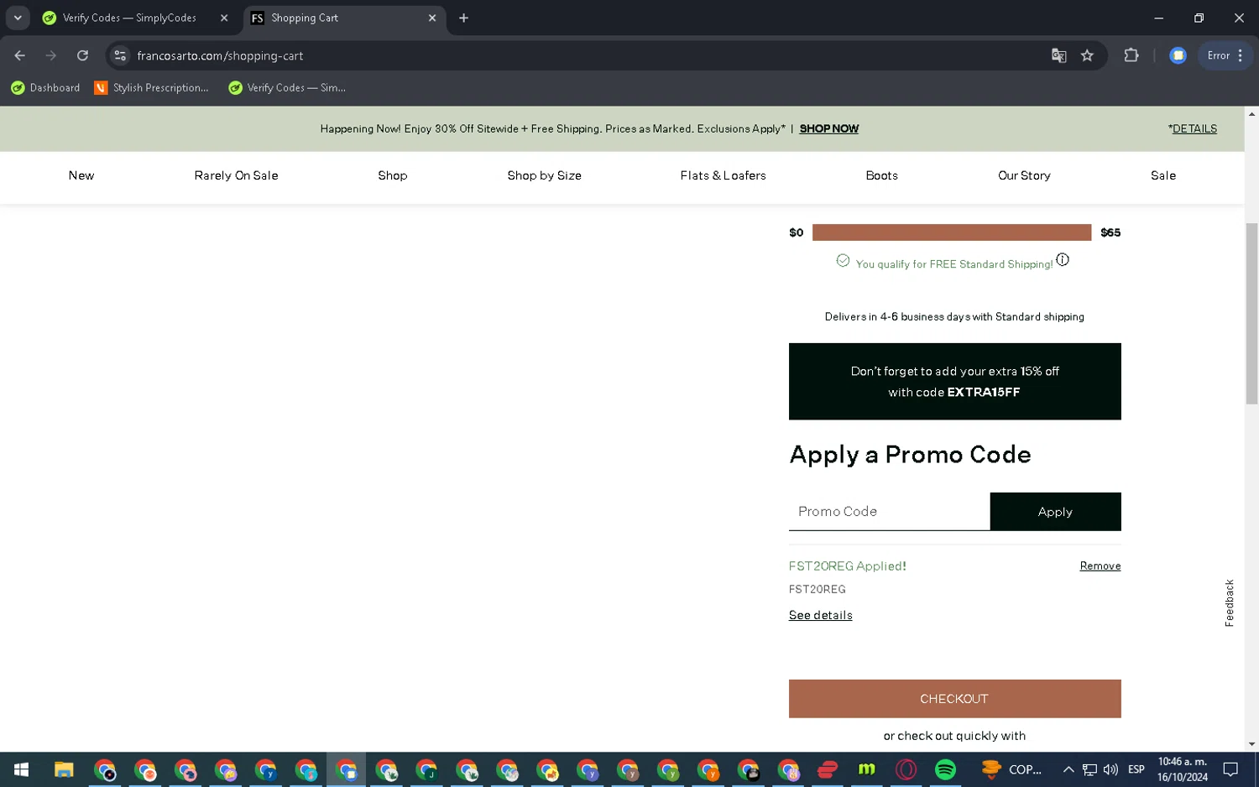This screenshot has width=1259, height=787.
Task: Open the taskbar clock and date
Action: [x=1182, y=769]
